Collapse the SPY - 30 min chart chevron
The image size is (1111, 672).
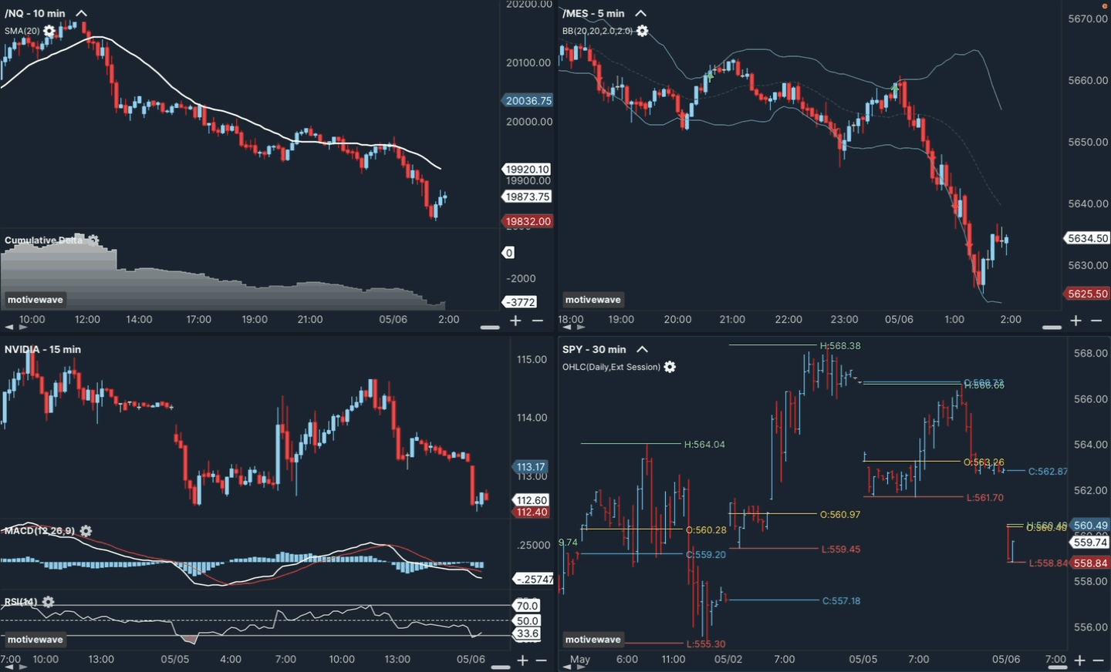pyautogui.click(x=642, y=349)
